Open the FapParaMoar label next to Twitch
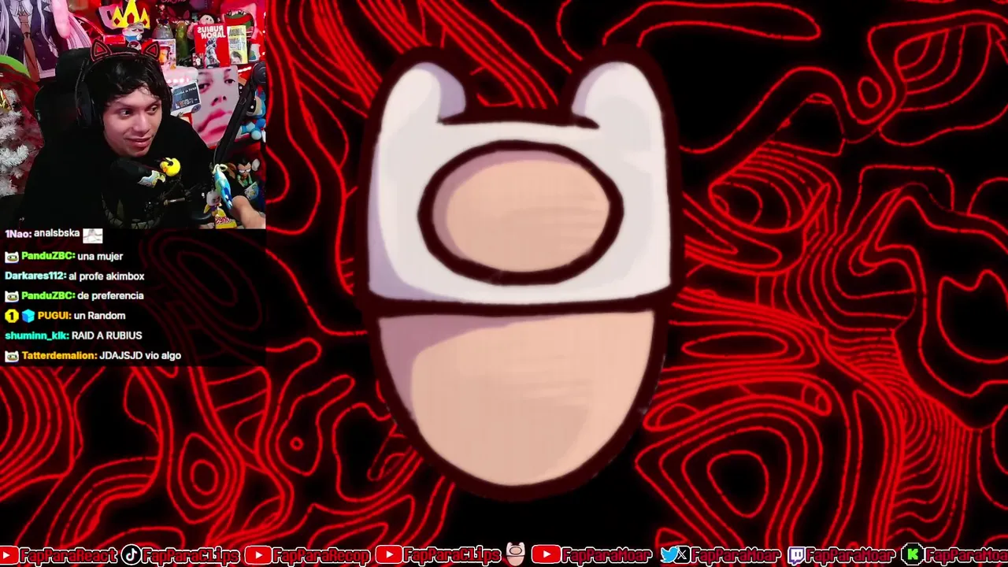The image size is (1008, 567). 850,556
